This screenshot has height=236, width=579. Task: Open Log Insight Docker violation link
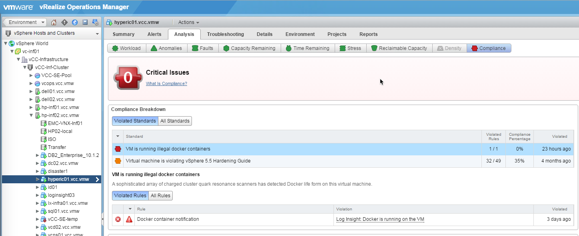pos(380,219)
